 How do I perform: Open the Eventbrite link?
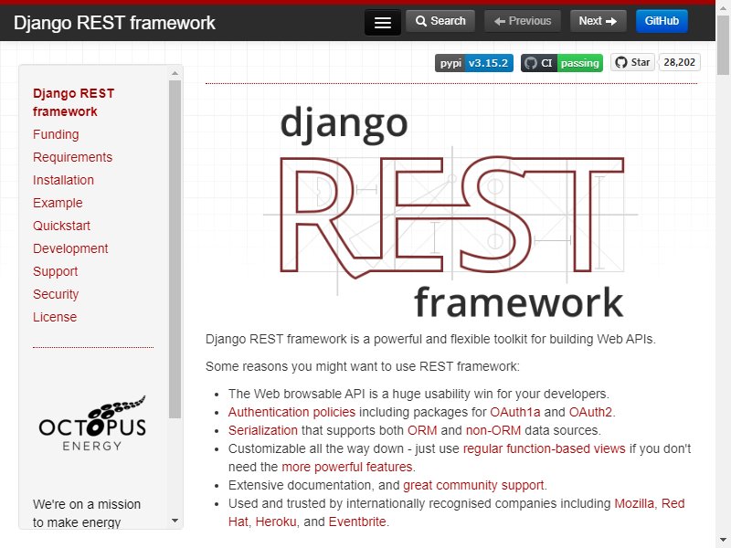pyautogui.click(x=357, y=522)
